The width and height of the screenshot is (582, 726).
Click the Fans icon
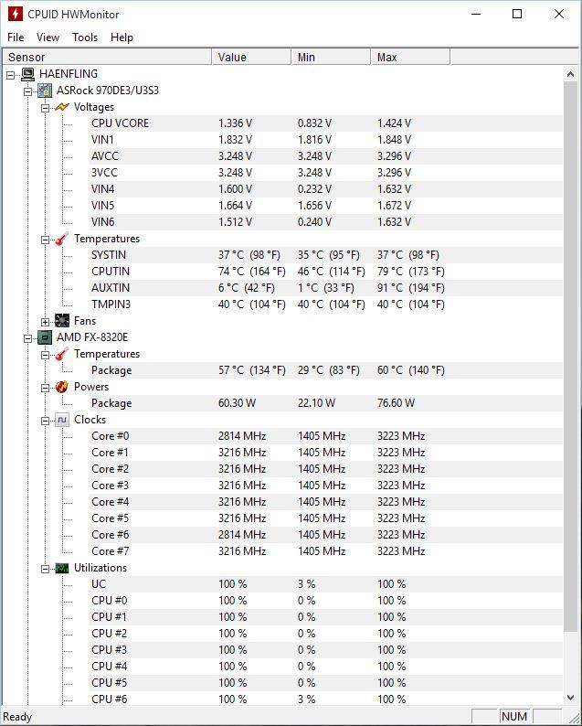pos(62,321)
